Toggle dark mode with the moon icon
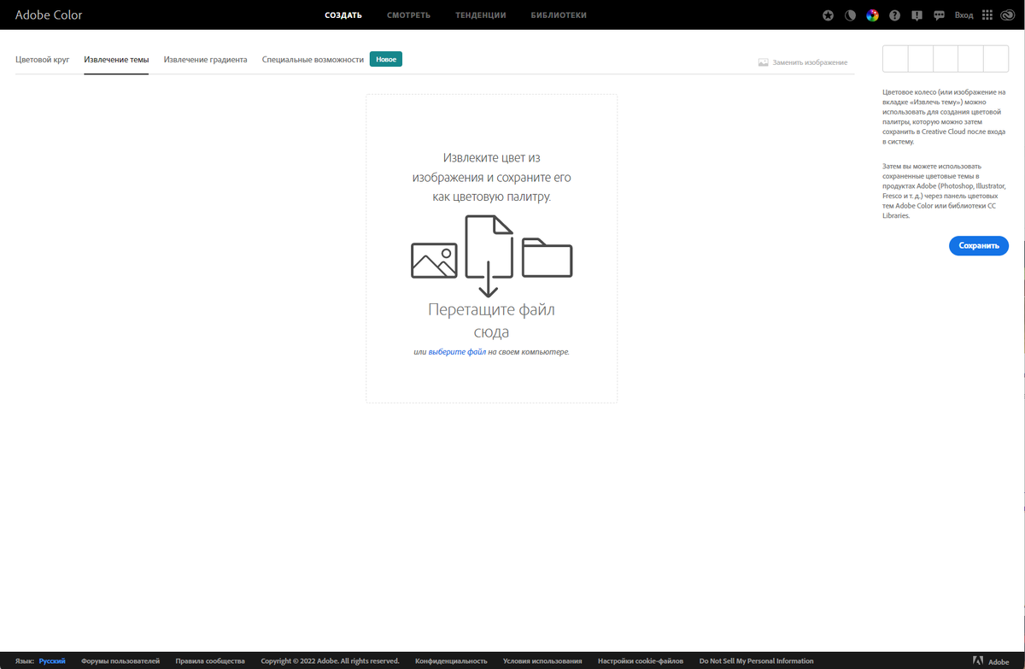This screenshot has height=669, width=1025. click(x=850, y=15)
